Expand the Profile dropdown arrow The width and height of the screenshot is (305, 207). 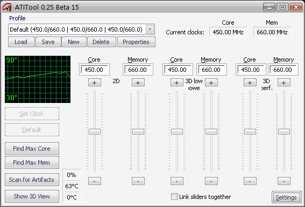(150, 29)
